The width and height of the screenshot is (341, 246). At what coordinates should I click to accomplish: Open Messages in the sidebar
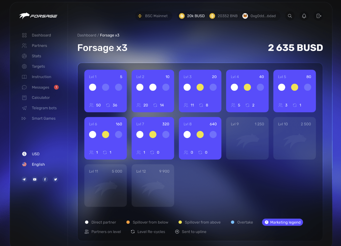click(35, 87)
